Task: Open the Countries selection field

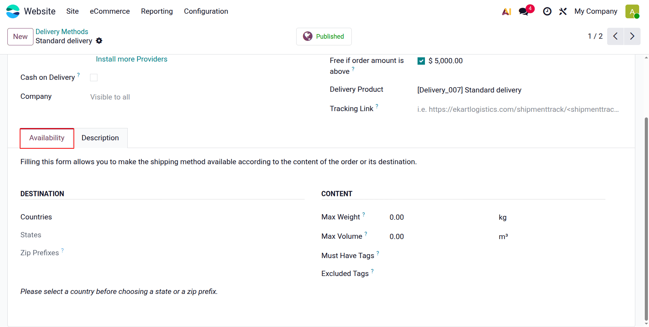Action: 197,217
